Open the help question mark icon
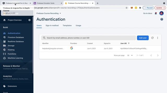167x93 pixels. [x=162, y=19]
